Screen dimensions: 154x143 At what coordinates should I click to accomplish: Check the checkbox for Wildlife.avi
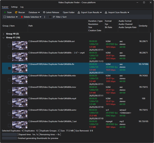tap(9, 45)
